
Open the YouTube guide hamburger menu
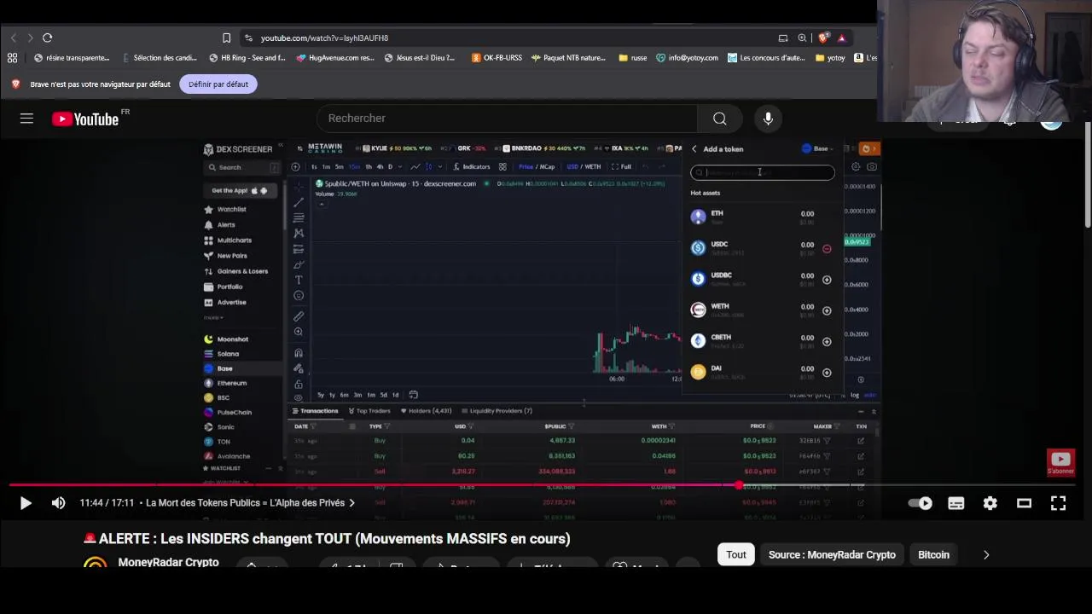point(26,119)
